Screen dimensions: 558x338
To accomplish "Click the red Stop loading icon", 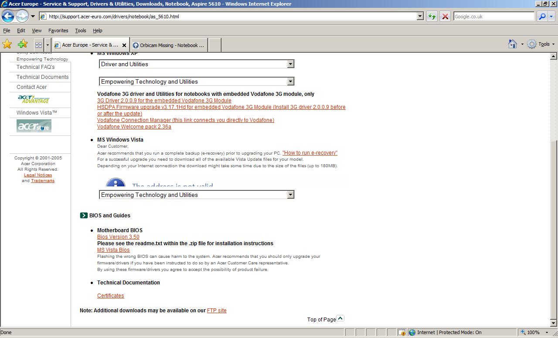I will pyautogui.click(x=445, y=17).
